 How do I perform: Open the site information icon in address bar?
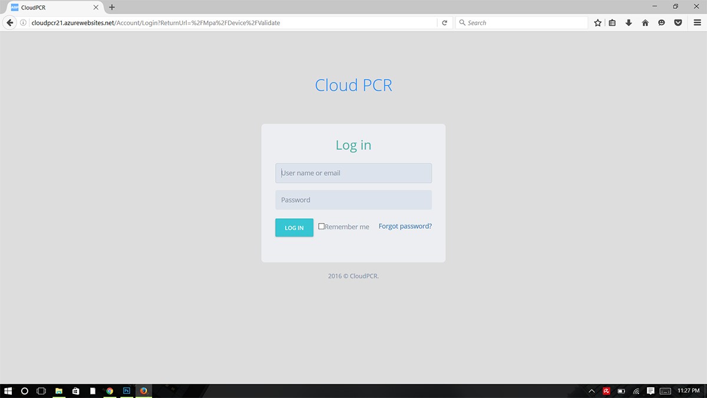pos(23,22)
